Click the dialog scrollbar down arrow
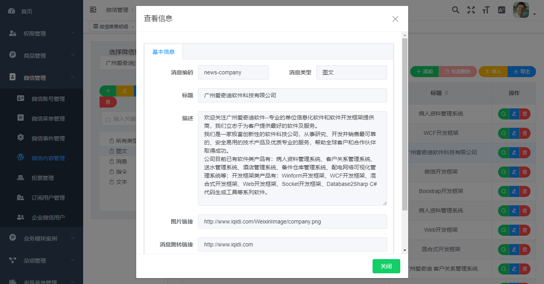The image size is (544, 284). 405,250
